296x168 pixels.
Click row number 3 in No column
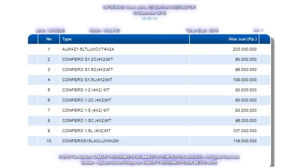pos(49,70)
